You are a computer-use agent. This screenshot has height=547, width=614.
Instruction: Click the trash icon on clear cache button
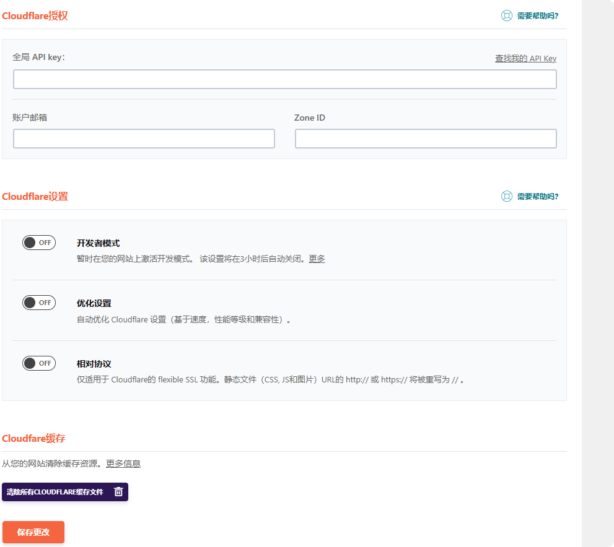119,492
